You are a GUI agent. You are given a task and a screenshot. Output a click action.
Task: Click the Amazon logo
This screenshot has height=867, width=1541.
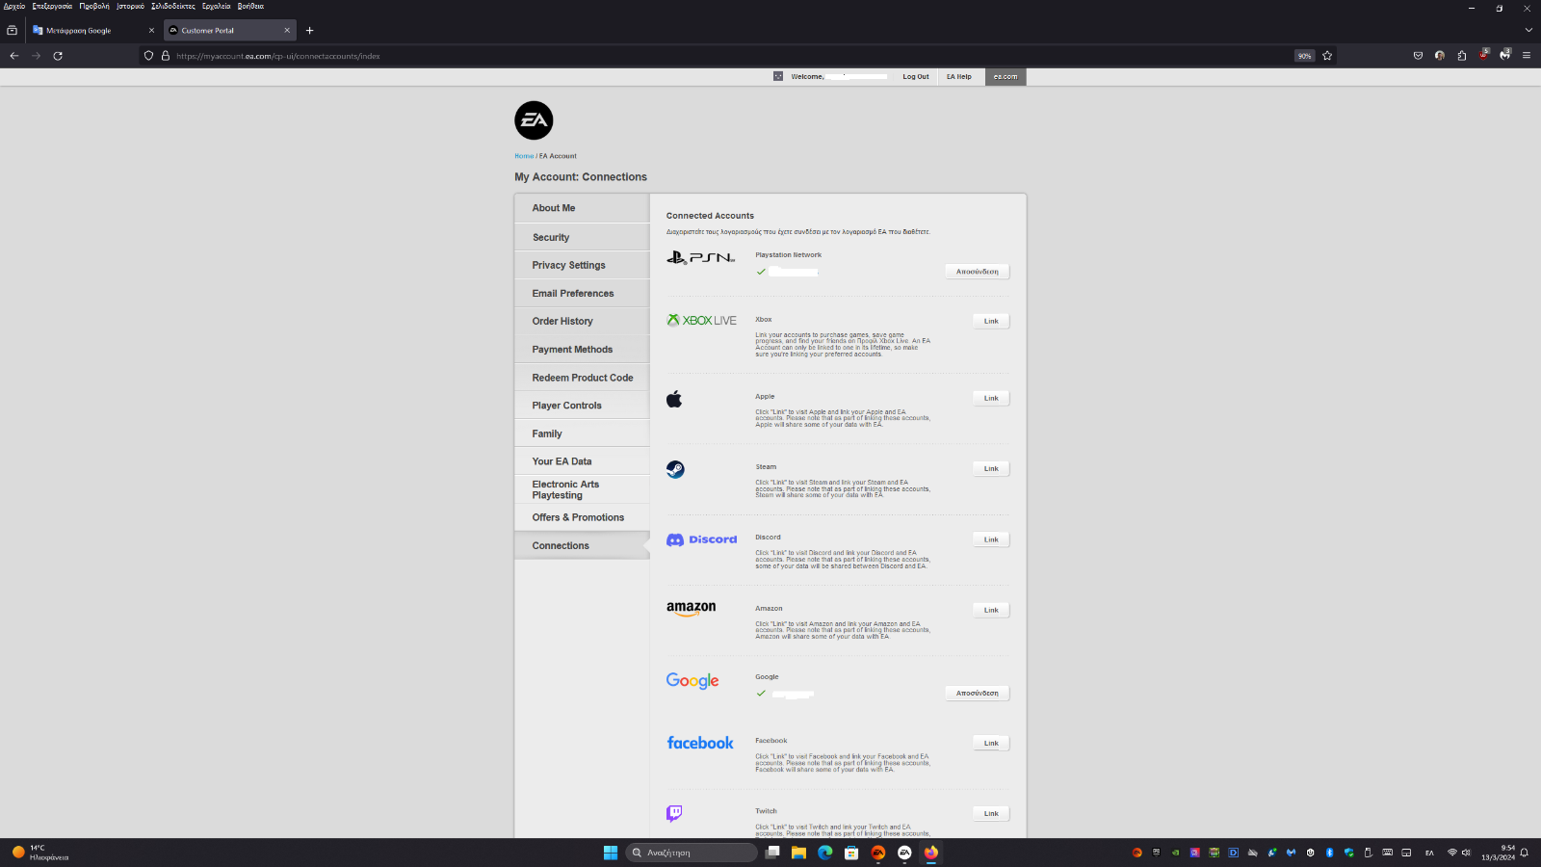[x=692, y=608]
